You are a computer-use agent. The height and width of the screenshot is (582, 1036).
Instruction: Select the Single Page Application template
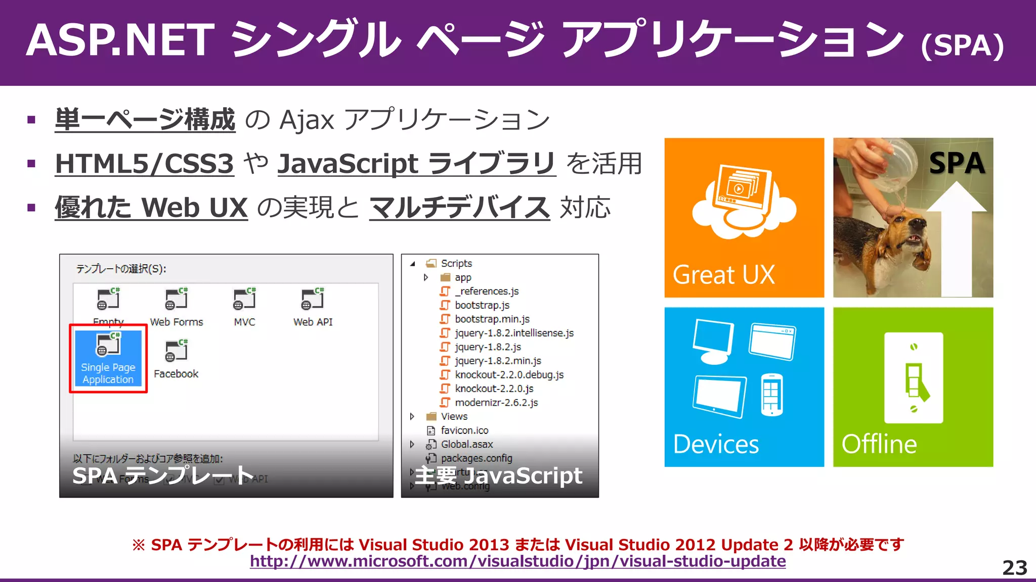pyautogui.click(x=108, y=358)
